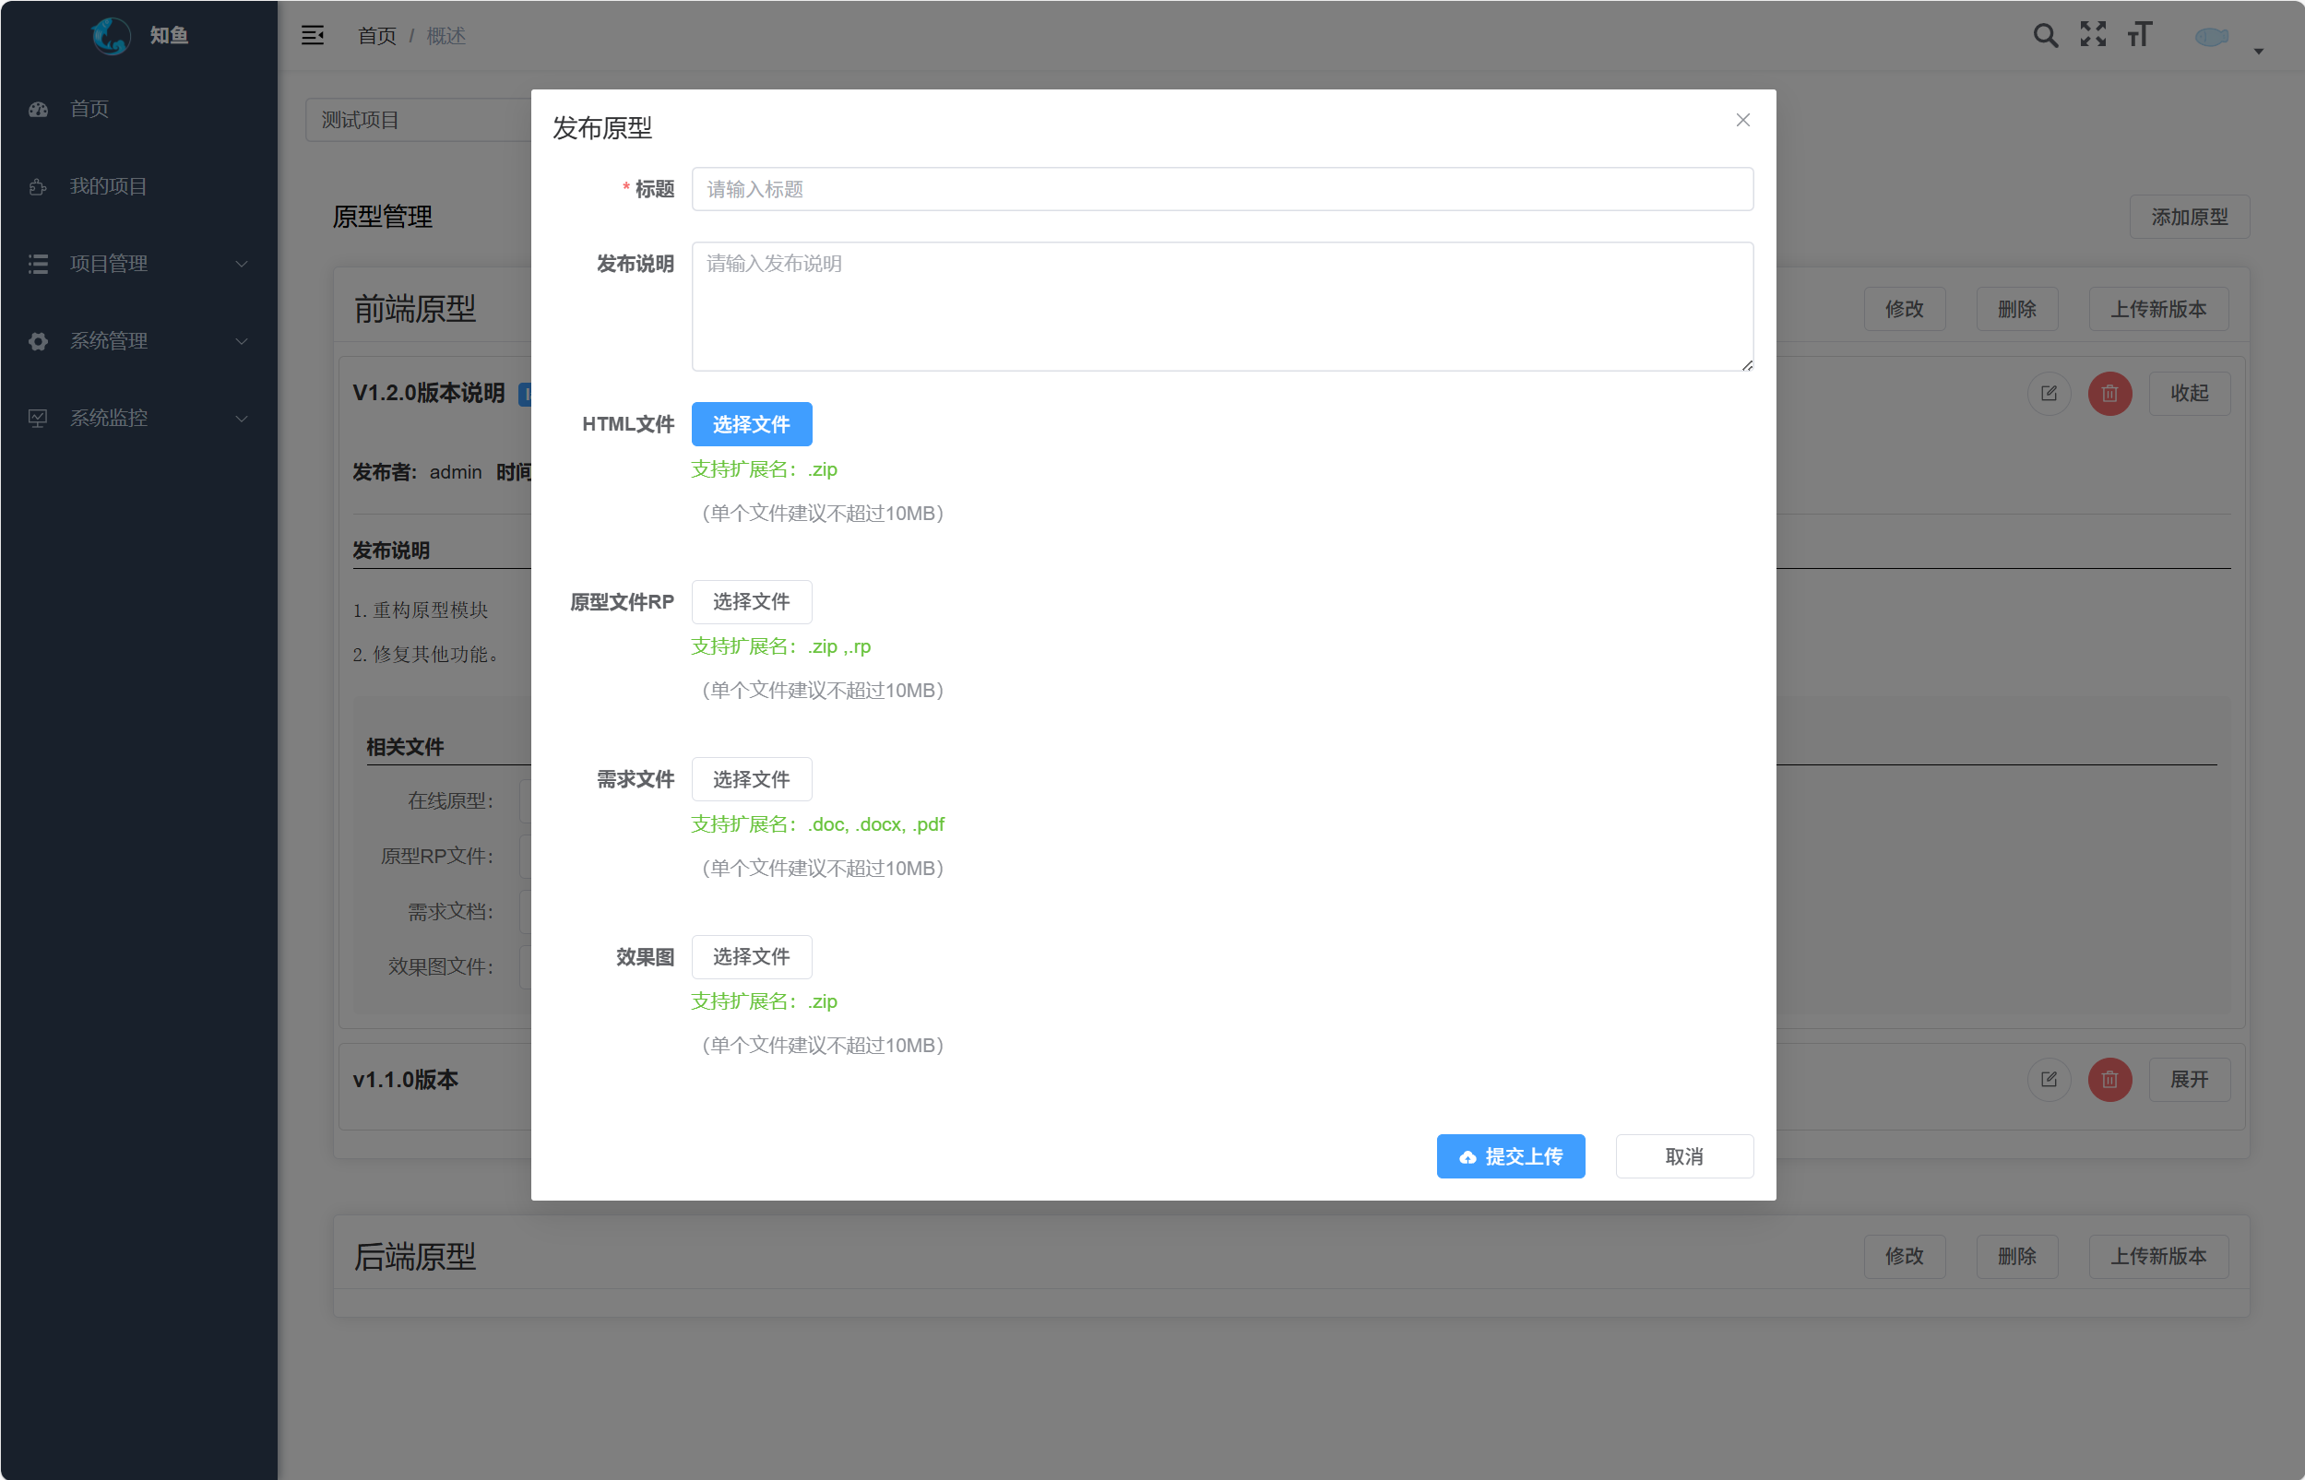The image size is (2305, 1480).
Task: Expand 系统监控 sidebar menu
Action: click(138, 418)
